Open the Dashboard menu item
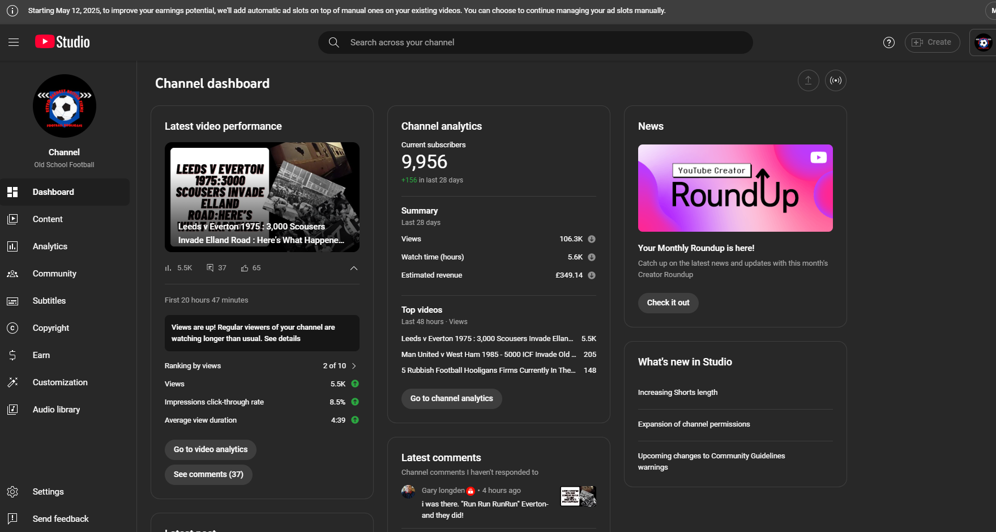This screenshot has width=996, height=532. point(65,192)
